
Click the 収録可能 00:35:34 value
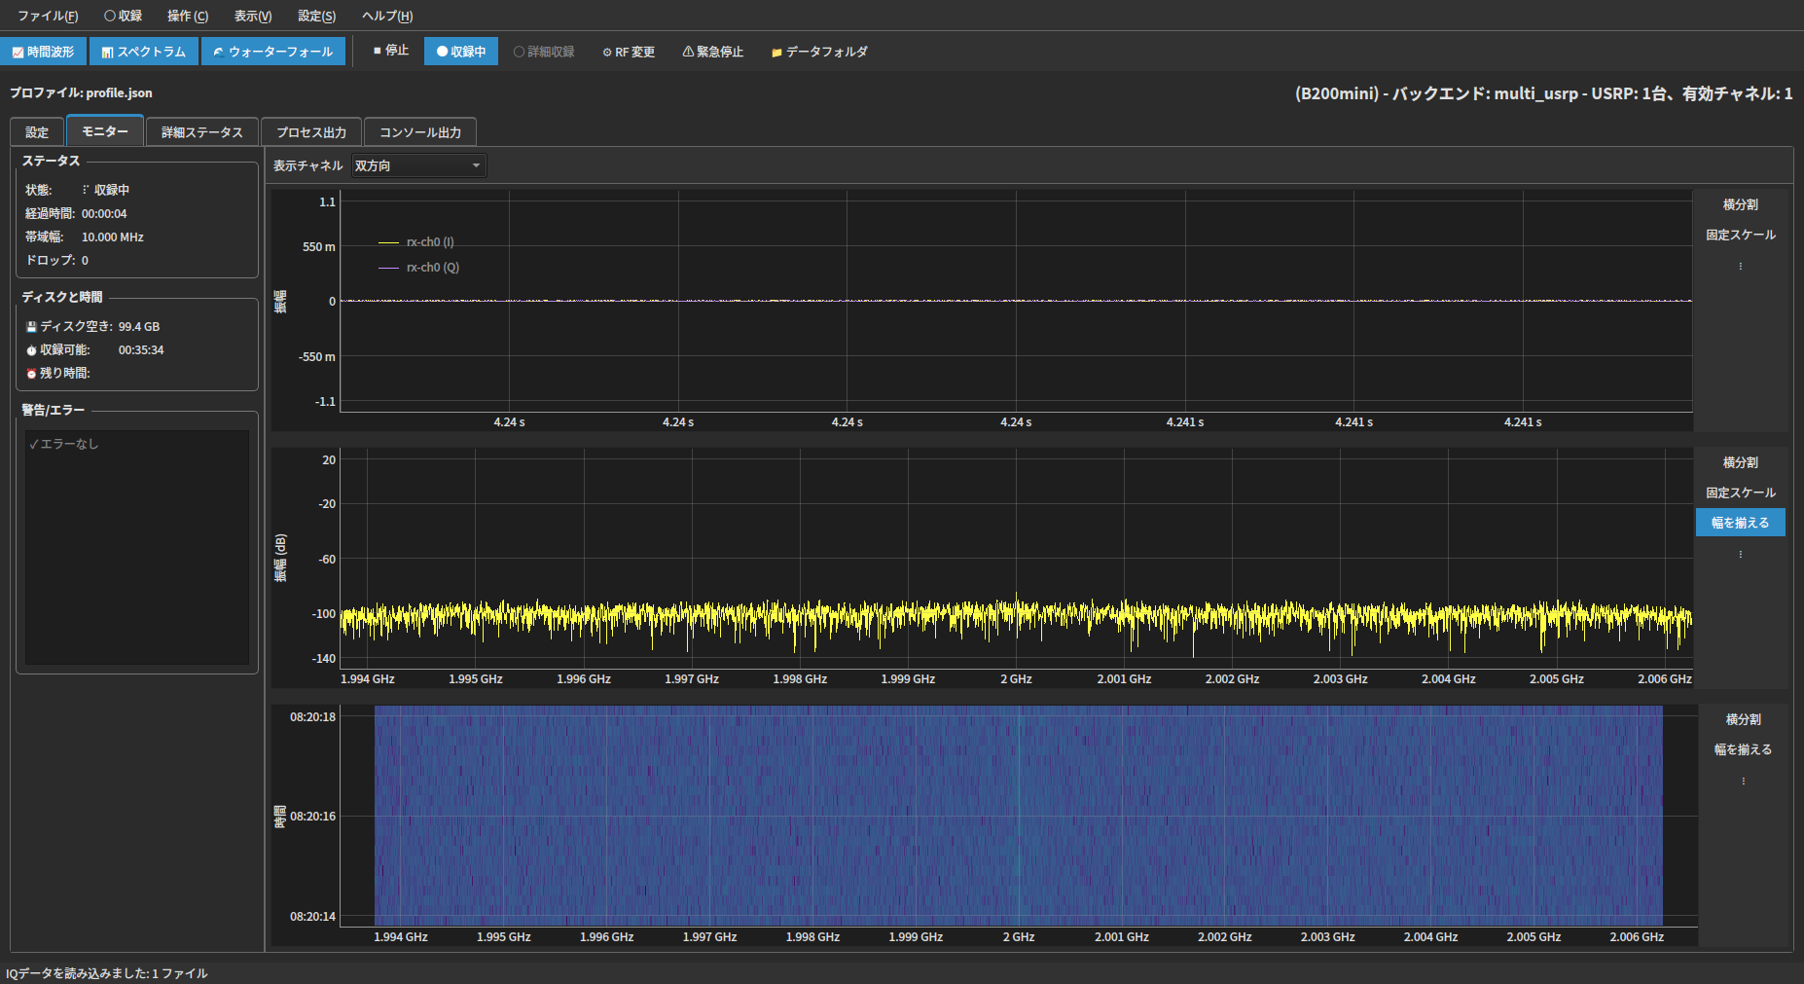(141, 350)
